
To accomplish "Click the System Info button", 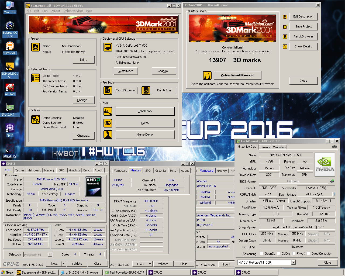I will 126,71.
